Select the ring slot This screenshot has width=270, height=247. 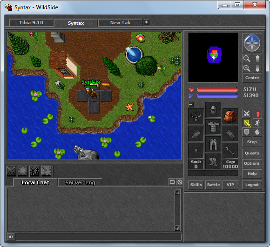click(x=196, y=151)
